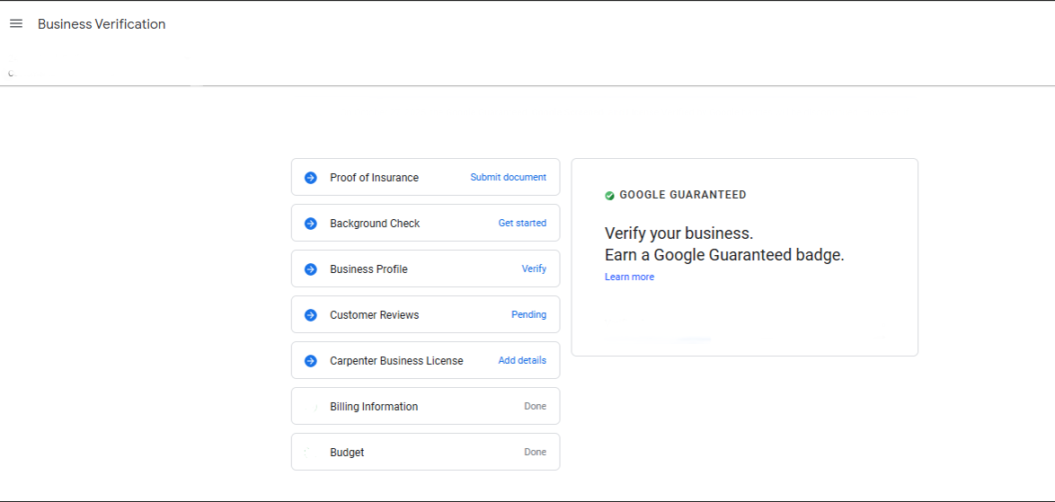Click the Done status in Budget row
Screen dimensions: 1055x502
[535, 453]
